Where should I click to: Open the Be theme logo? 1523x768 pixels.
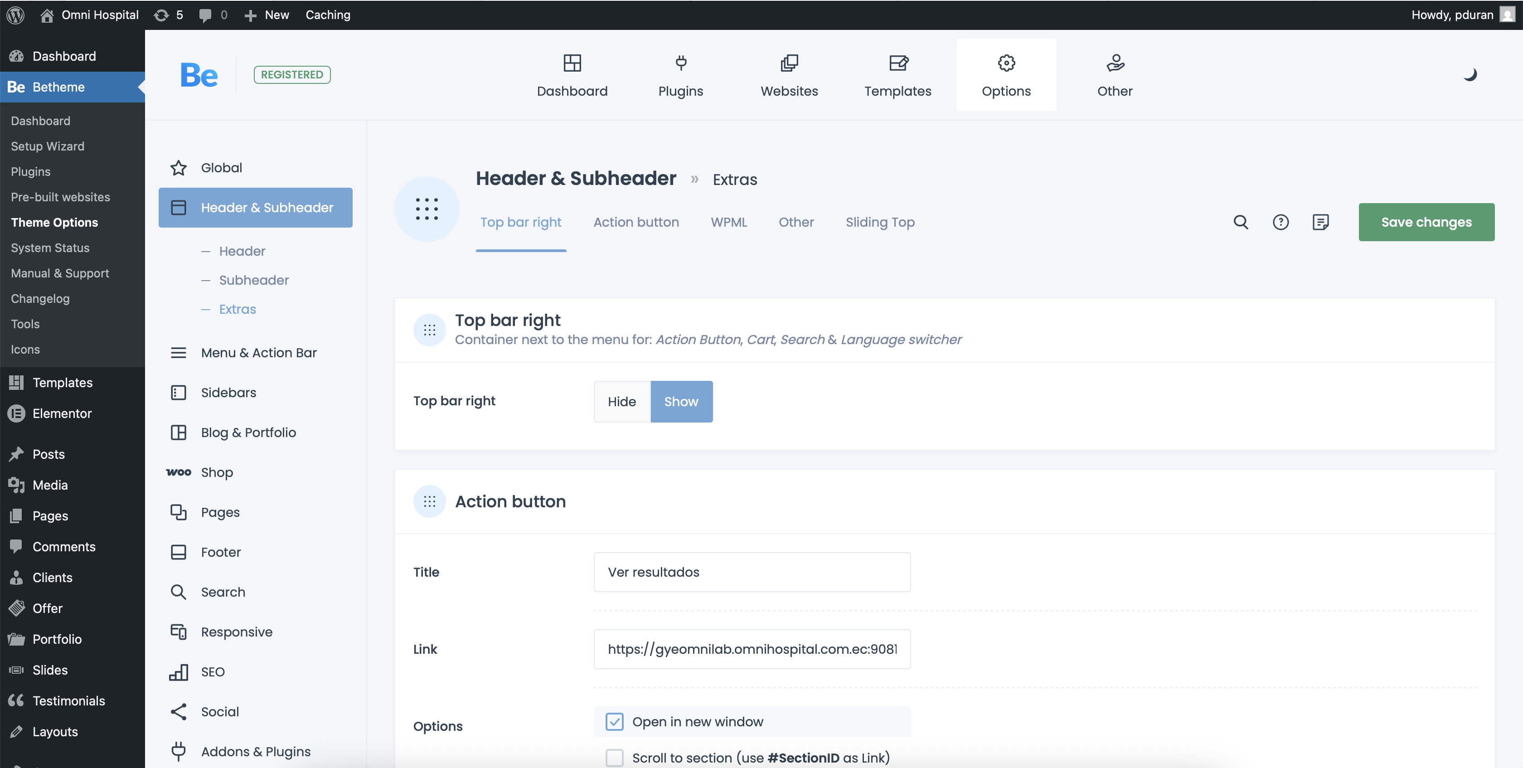tap(199, 75)
